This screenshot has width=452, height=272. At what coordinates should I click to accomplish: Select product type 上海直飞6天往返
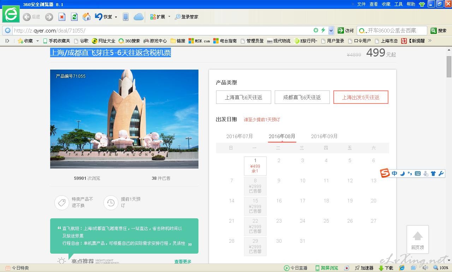tap(244, 97)
